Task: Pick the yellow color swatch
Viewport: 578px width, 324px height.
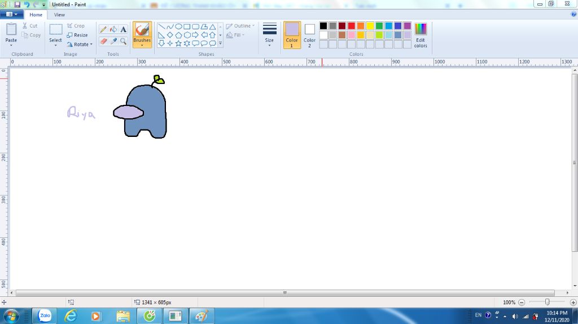Action: 370,26
